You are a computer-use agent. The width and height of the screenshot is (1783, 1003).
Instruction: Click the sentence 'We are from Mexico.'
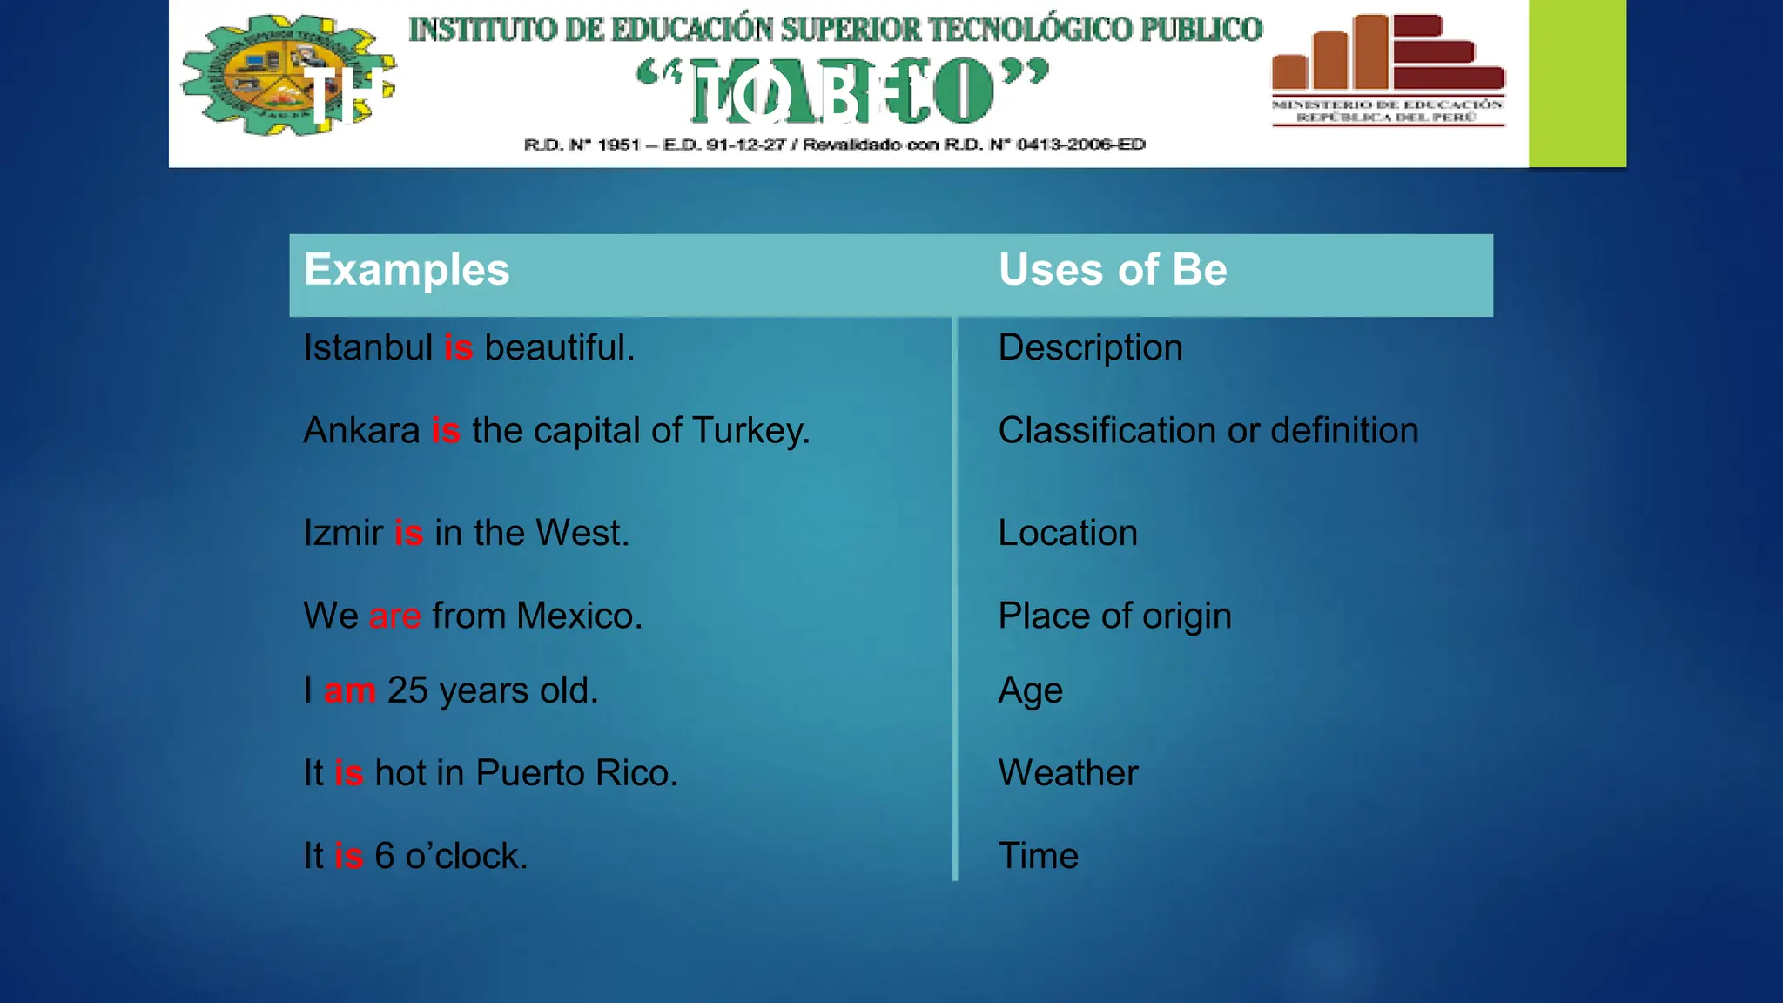click(x=473, y=616)
